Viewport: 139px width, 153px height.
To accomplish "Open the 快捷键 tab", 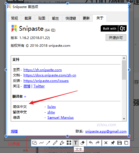I will [x=71, y=18].
